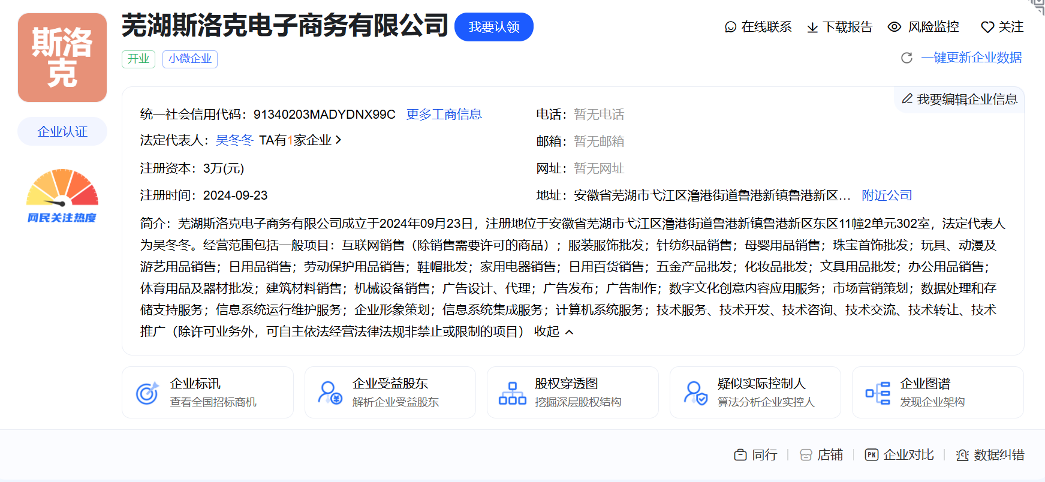Click 查看全国招标商机 subtitle
The width and height of the screenshot is (1045, 482).
pos(213,402)
